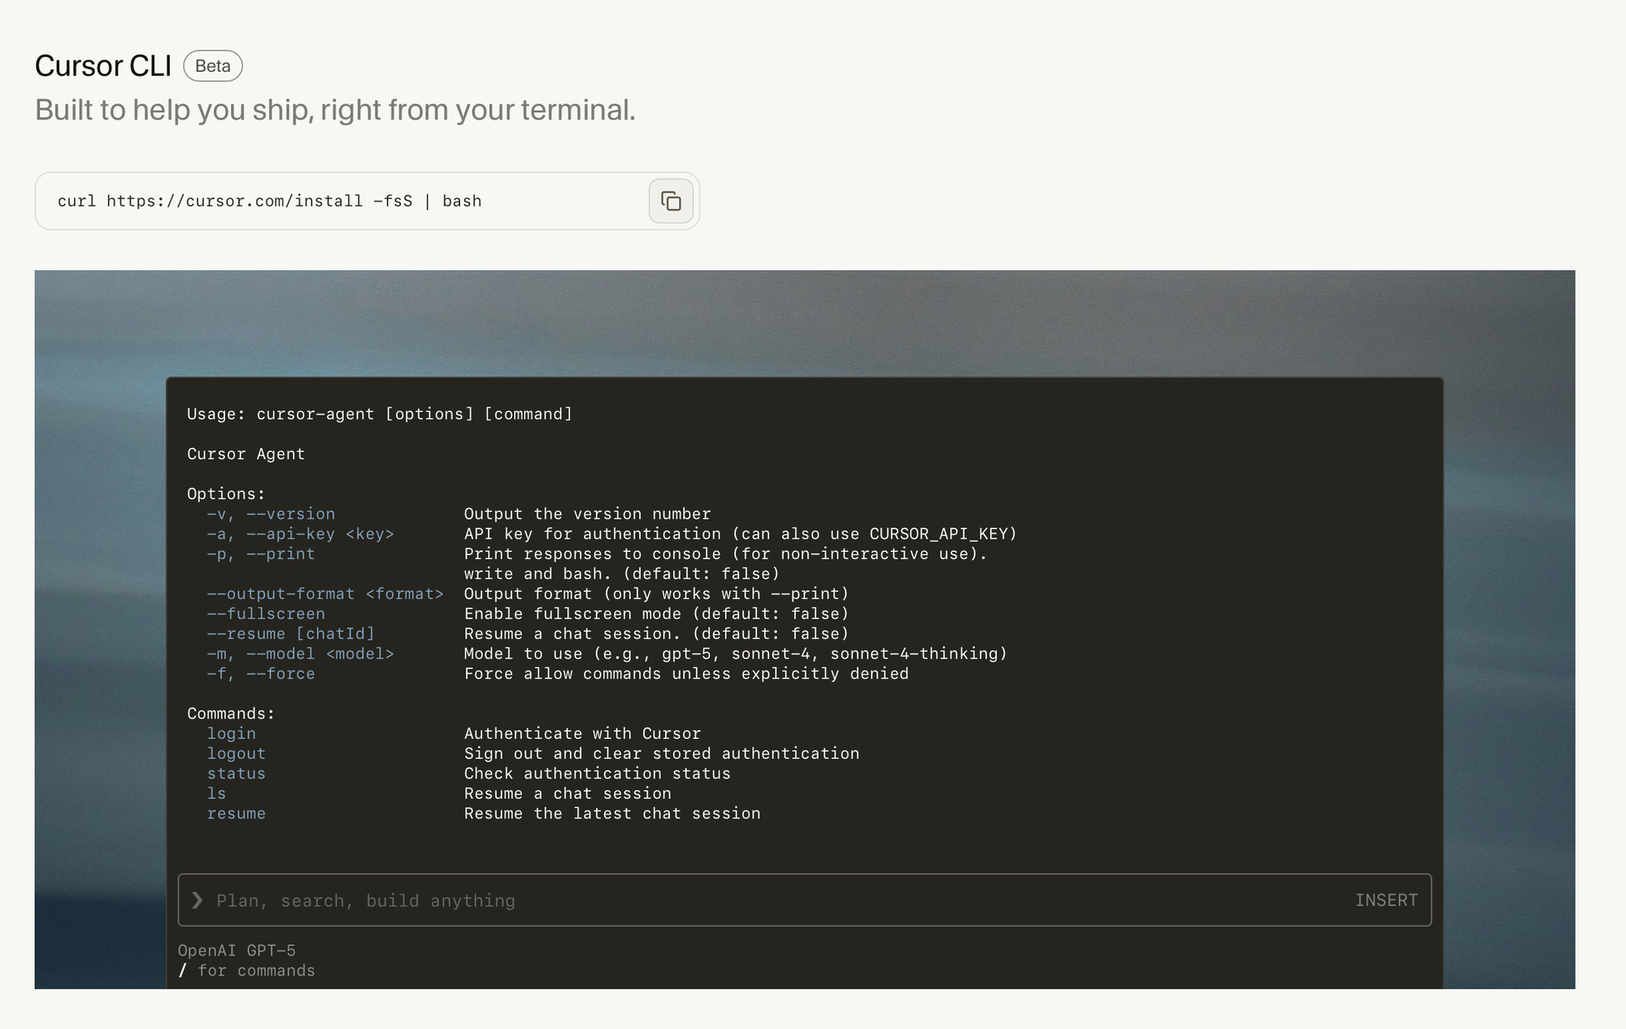Click the 'ls' command
The height and width of the screenshot is (1029, 1626).
[x=216, y=793]
